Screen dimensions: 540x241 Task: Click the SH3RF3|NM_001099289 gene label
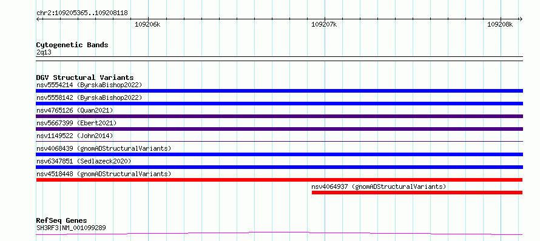pos(71,228)
